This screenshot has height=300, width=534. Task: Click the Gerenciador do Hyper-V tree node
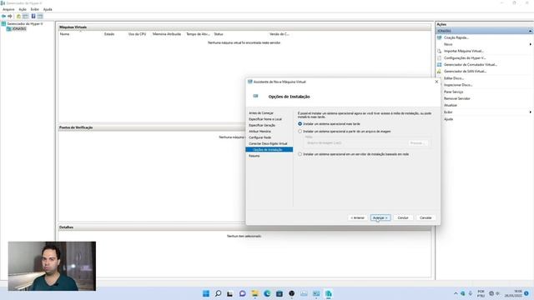click(25, 24)
